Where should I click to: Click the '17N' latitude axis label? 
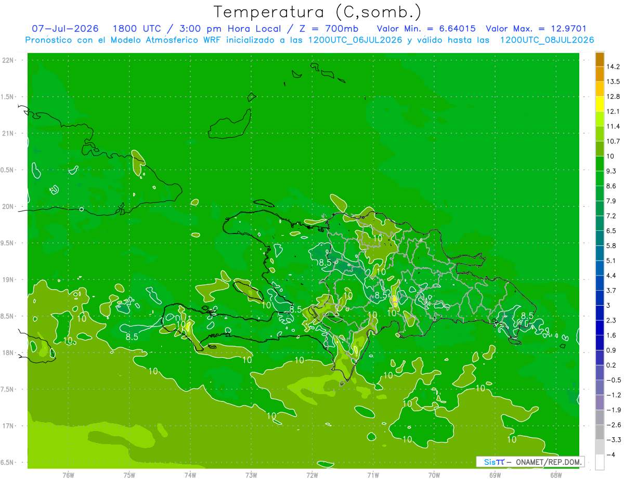coord(8,426)
